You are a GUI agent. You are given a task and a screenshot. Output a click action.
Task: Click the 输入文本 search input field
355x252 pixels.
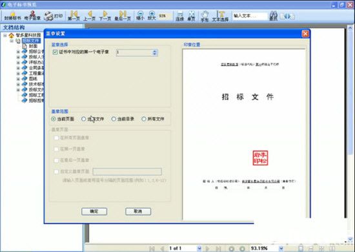(250, 16)
